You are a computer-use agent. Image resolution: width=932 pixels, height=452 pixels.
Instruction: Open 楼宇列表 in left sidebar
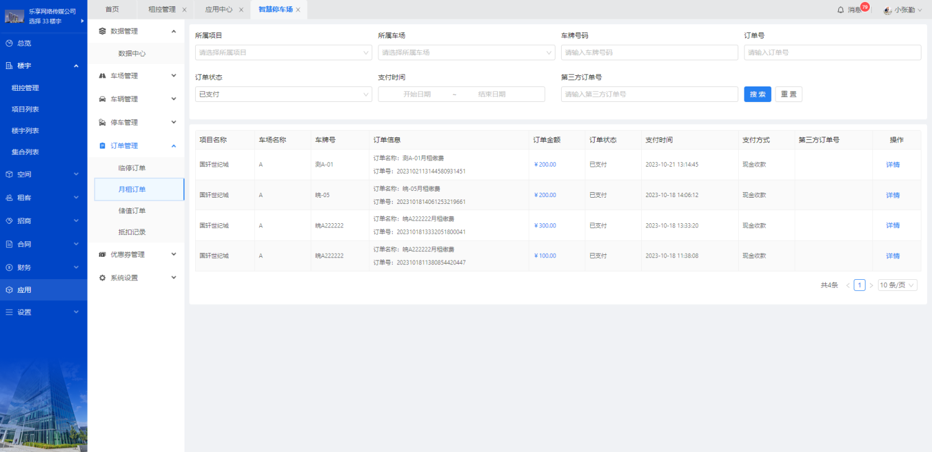25,131
